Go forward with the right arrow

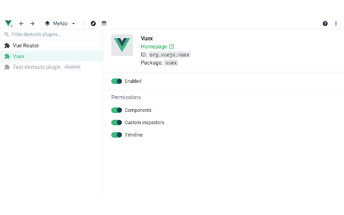32,24
